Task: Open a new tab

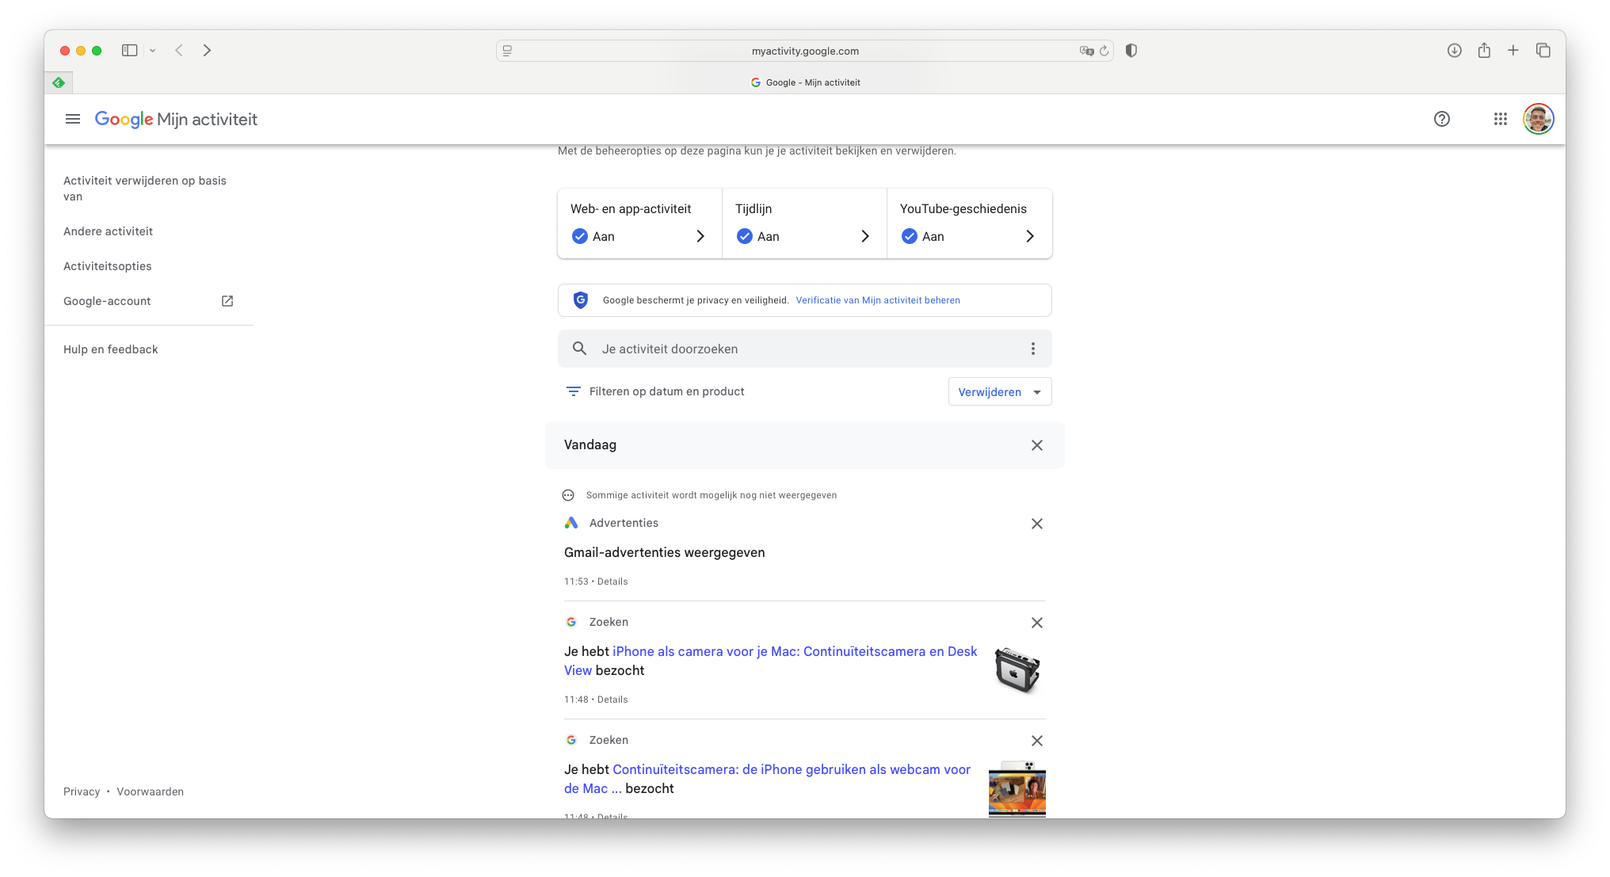Action: coord(1513,50)
